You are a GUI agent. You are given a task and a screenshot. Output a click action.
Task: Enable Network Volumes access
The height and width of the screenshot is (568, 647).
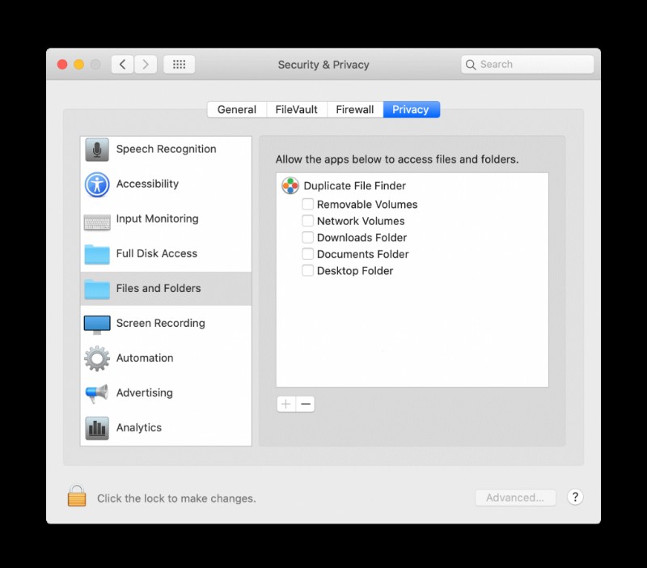[307, 220]
